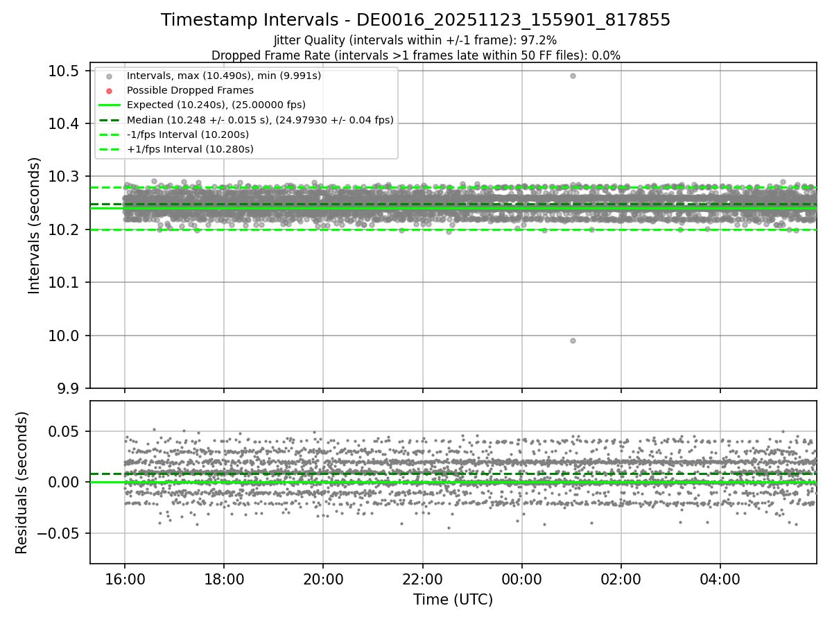Click legend entry "Intervals, max (10.490s), min (9.991s)"
Viewport: 832px width, 624px height.
coord(224,76)
